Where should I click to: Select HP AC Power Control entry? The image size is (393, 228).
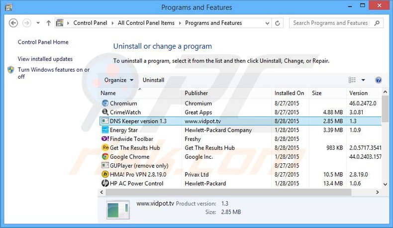(137, 184)
